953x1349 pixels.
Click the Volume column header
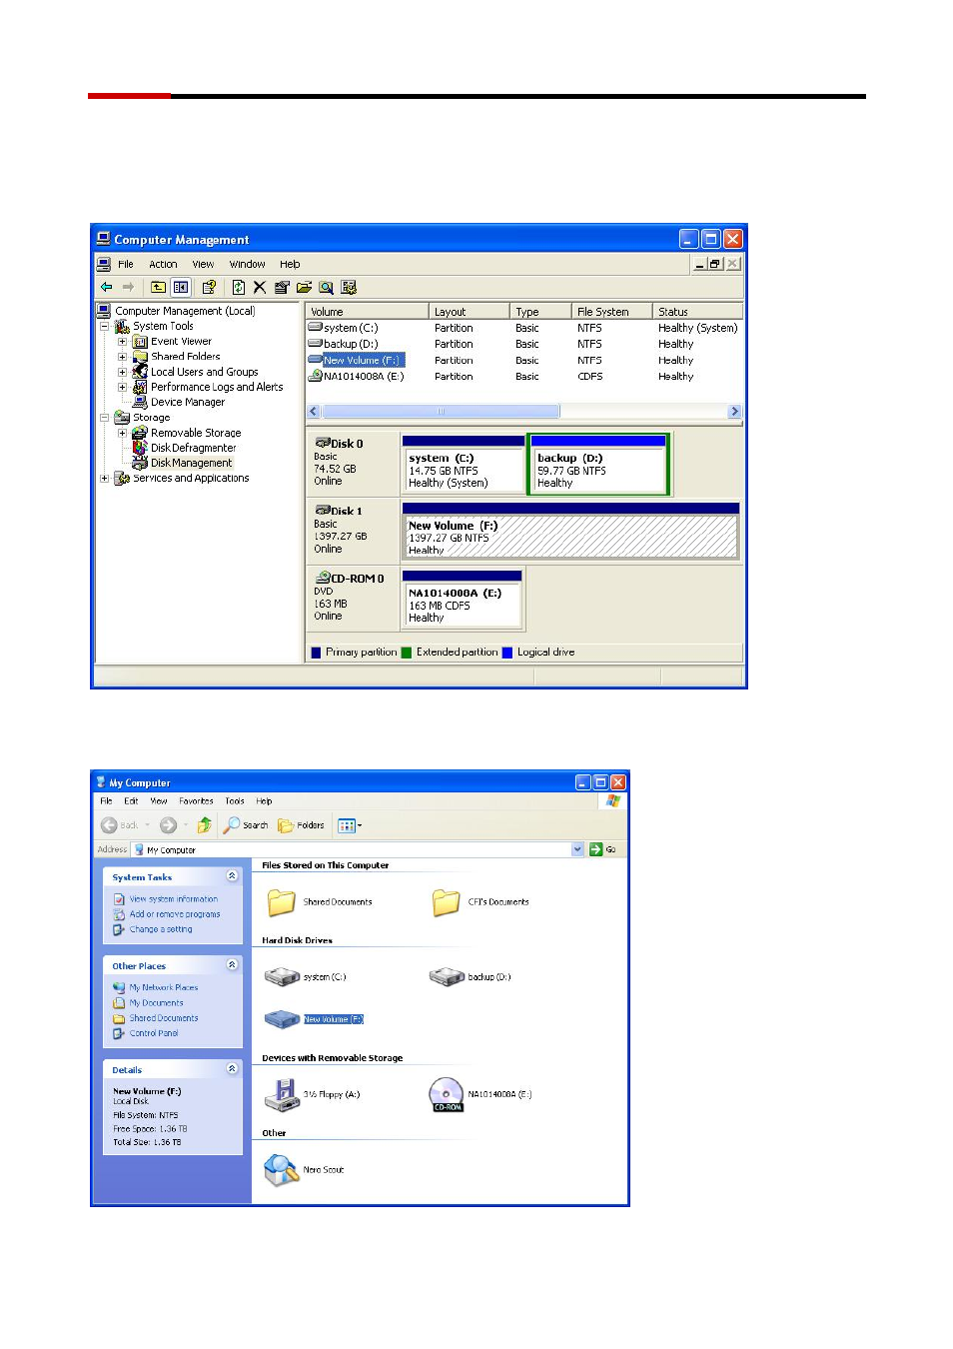click(367, 312)
